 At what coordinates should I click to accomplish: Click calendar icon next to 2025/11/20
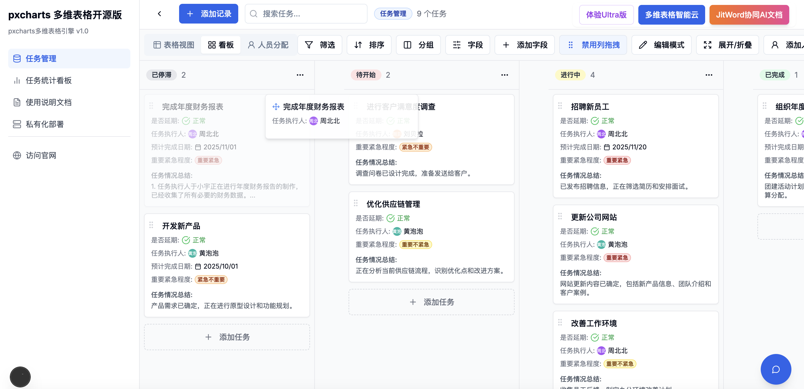click(607, 147)
